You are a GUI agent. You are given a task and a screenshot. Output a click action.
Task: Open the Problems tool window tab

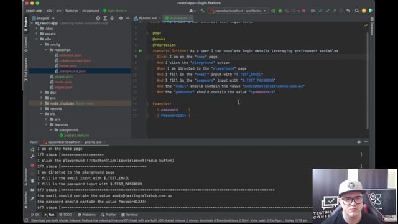87,215
